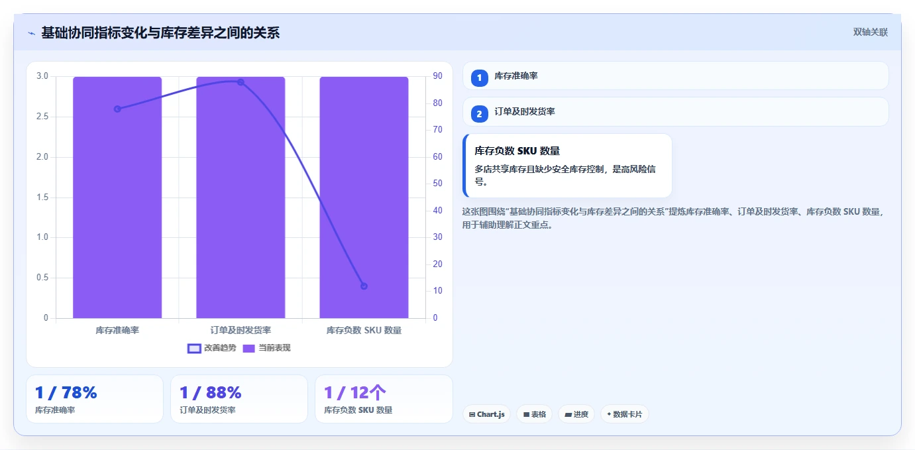Toggle the 改善趋势 legend item

(x=211, y=348)
